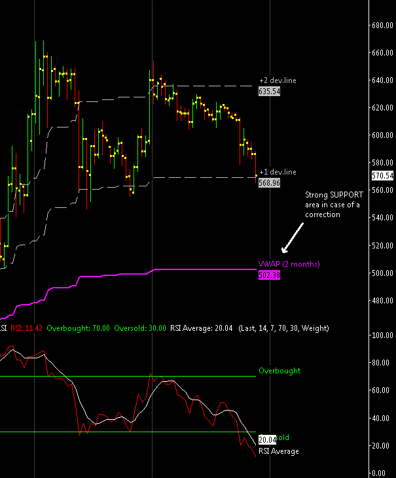Select the 635.54 price tag
The height and width of the screenshot is (478, 396).
click(x=269, y=92)
